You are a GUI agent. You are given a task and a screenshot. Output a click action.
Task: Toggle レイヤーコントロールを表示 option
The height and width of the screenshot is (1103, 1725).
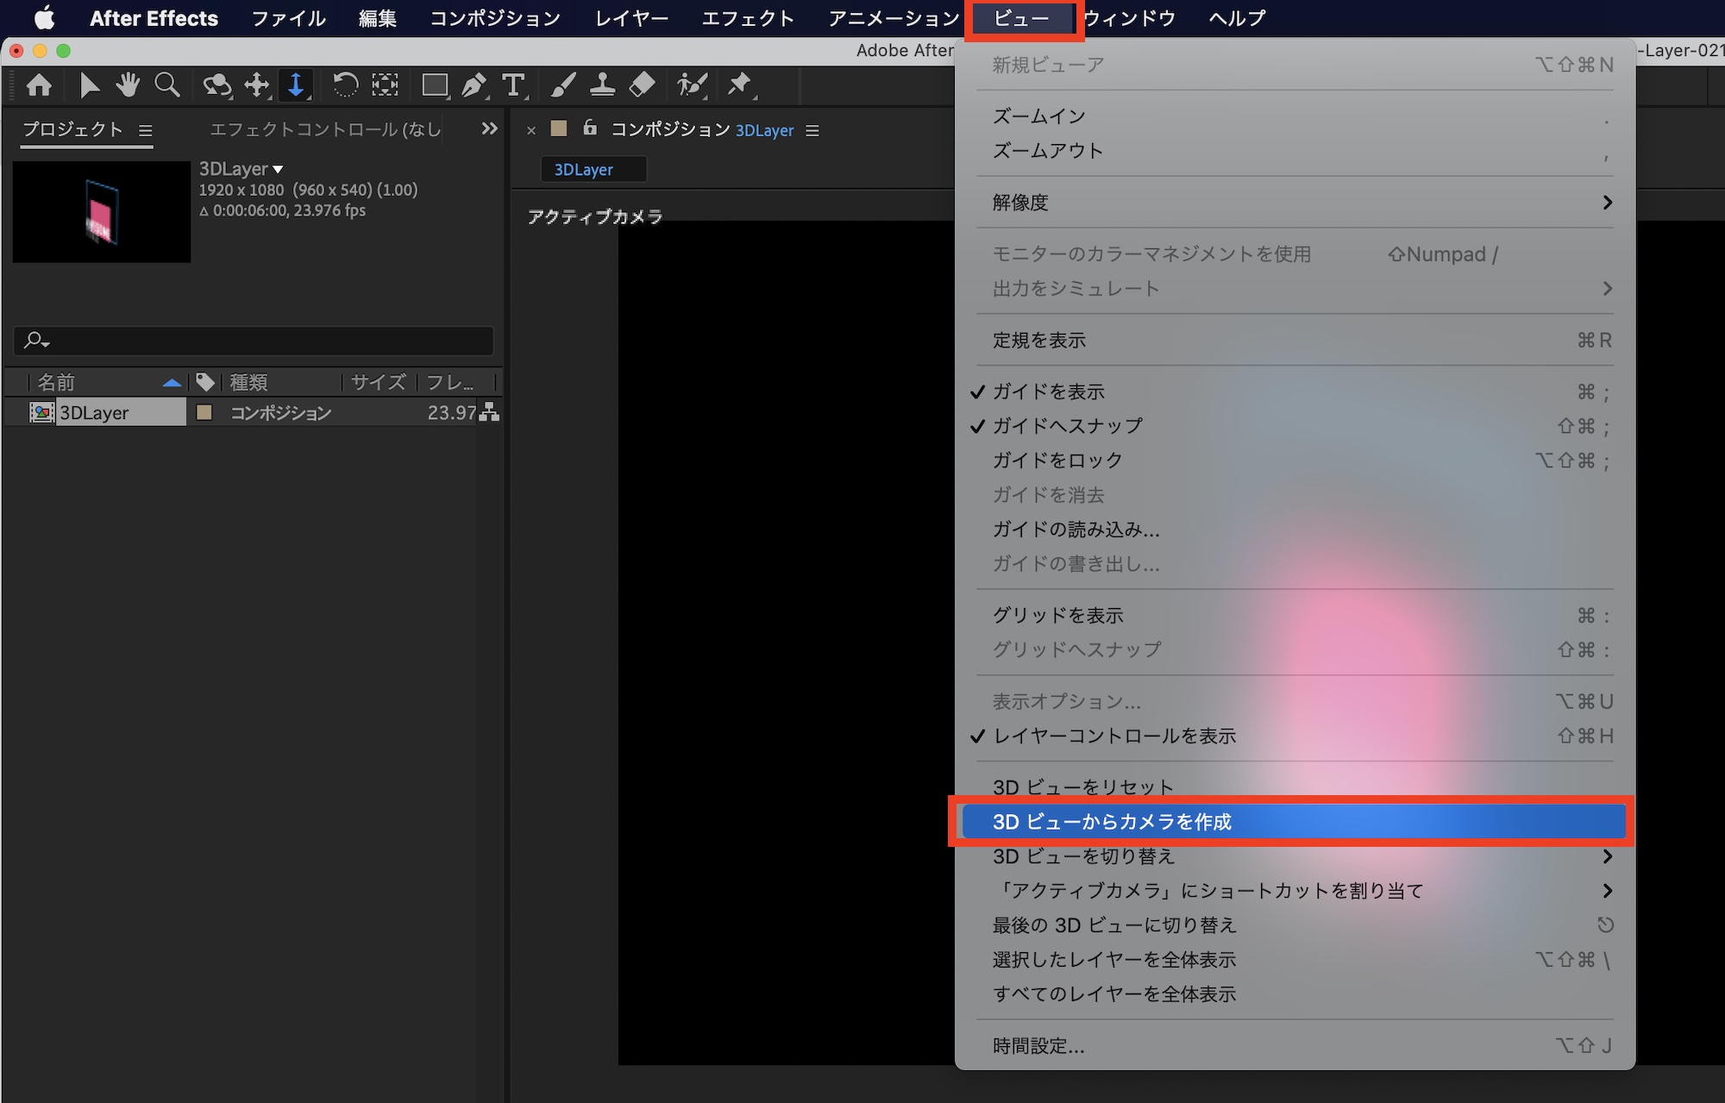tap(1114, 736)
